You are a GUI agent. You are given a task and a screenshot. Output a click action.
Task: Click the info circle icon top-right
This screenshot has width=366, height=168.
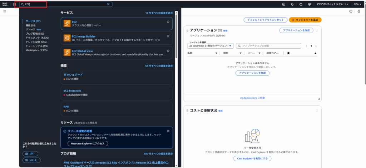[x=351, y=11]
